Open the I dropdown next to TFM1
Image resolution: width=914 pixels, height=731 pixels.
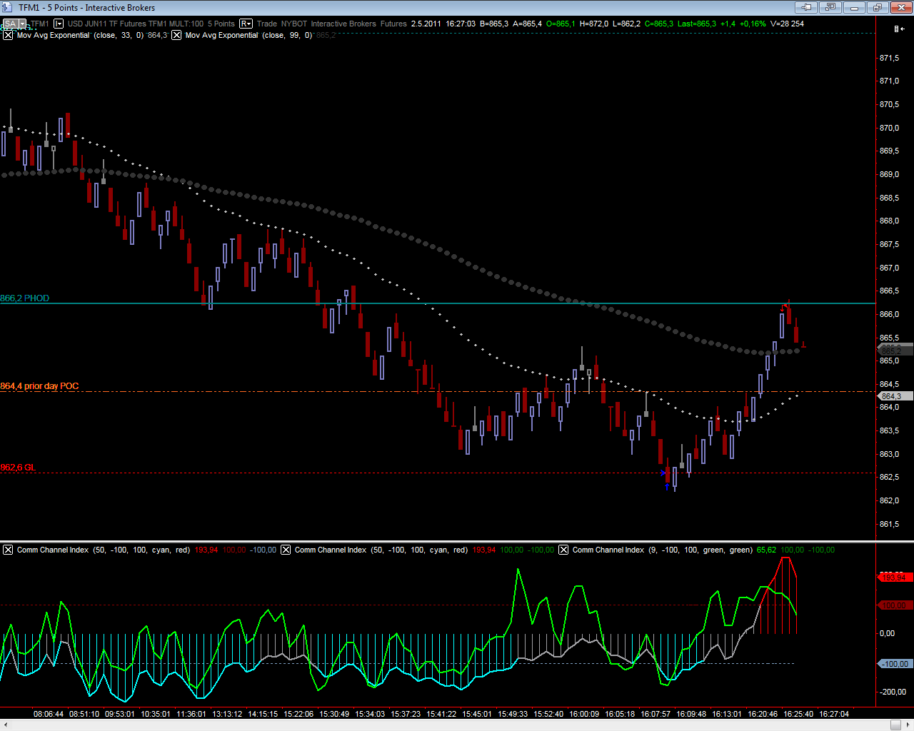(x=57, y=24)
